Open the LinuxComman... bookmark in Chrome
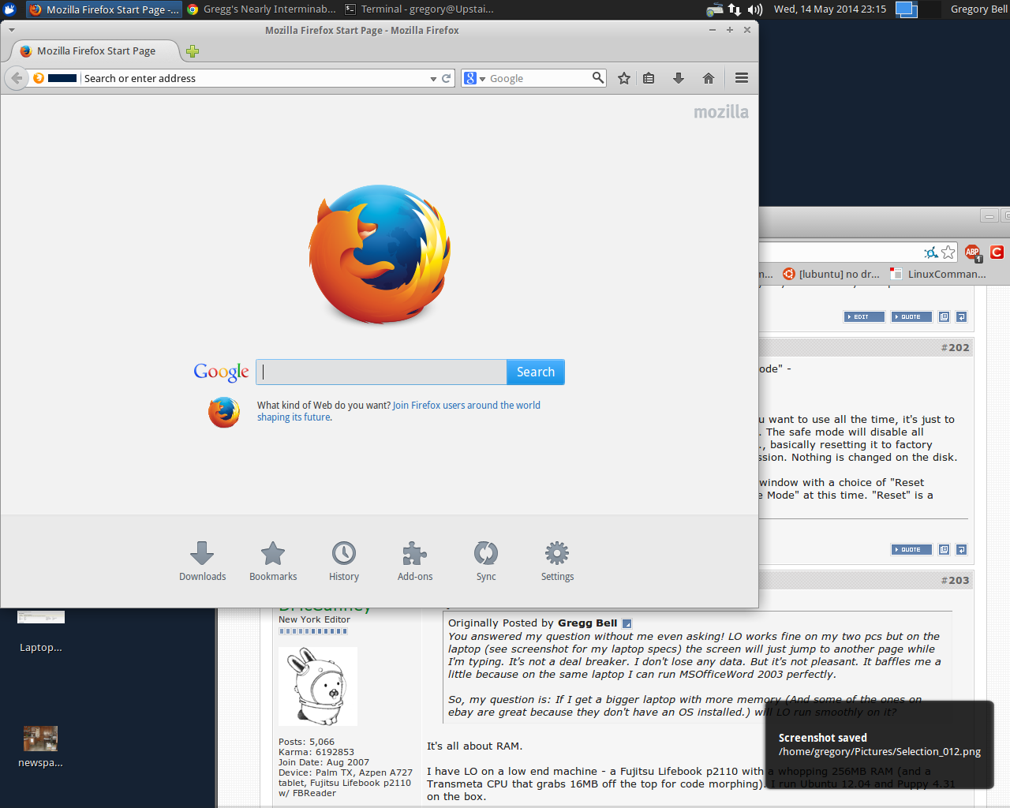Screen dimensions: 1010x808 click(938, 274)
